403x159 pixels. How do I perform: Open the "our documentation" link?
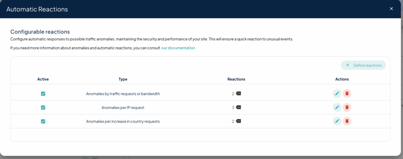point(178,48)
